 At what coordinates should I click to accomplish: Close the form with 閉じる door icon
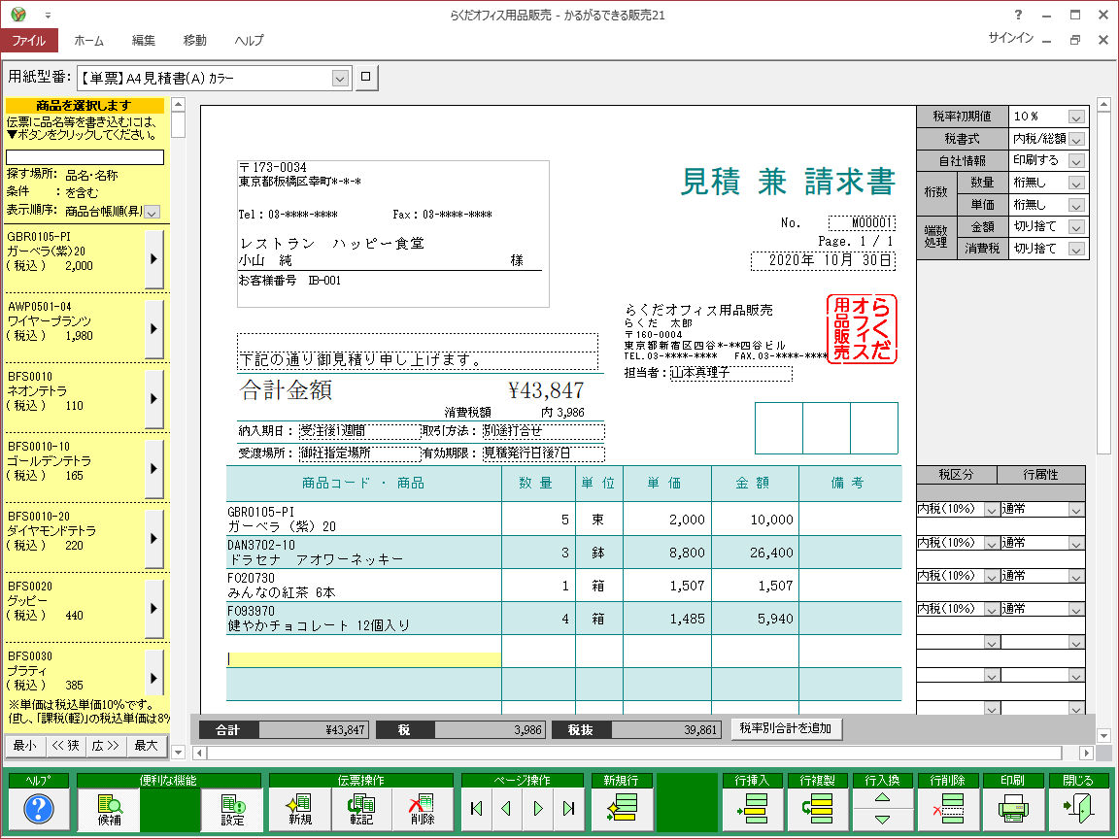(x=1078, y=809)
